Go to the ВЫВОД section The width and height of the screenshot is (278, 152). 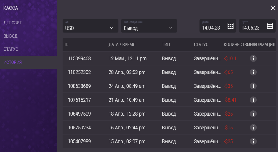(11, 36)
